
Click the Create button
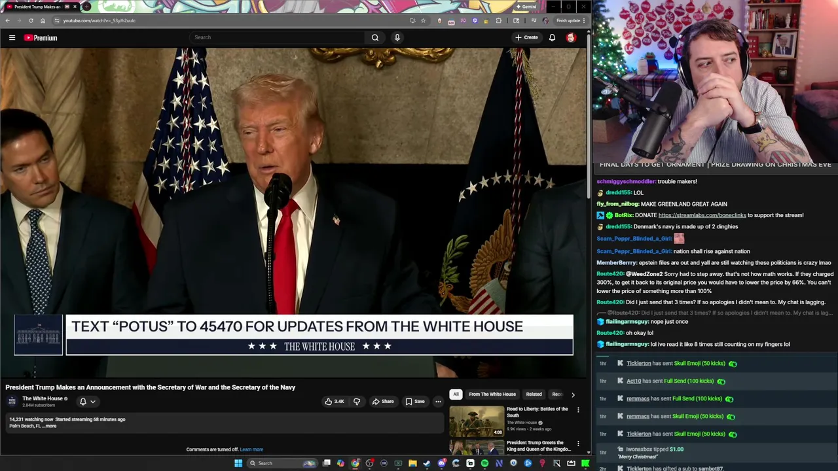[526, 37]
